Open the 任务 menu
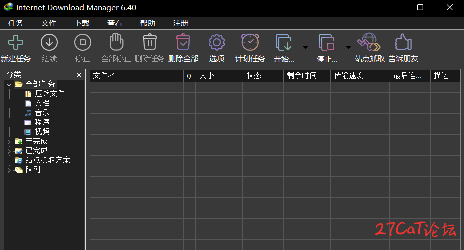This screenshot has width=464, height=250. pos(16,23)
